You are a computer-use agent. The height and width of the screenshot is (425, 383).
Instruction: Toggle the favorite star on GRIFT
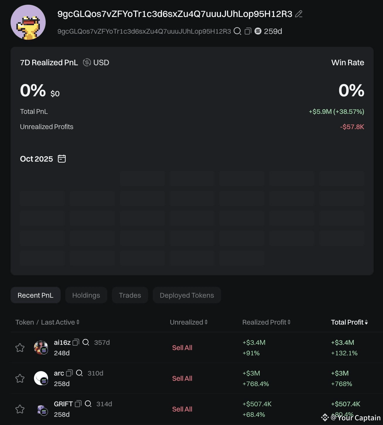pos(20,409)
